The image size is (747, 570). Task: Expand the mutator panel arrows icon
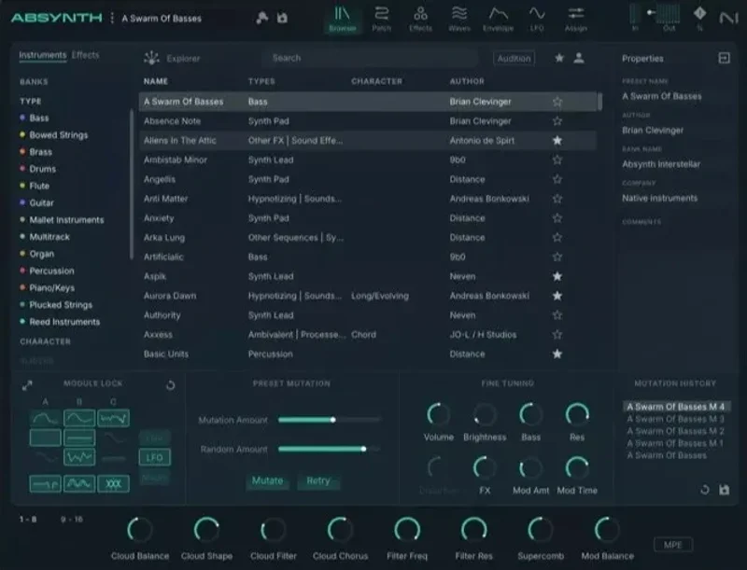pos(27,385)
